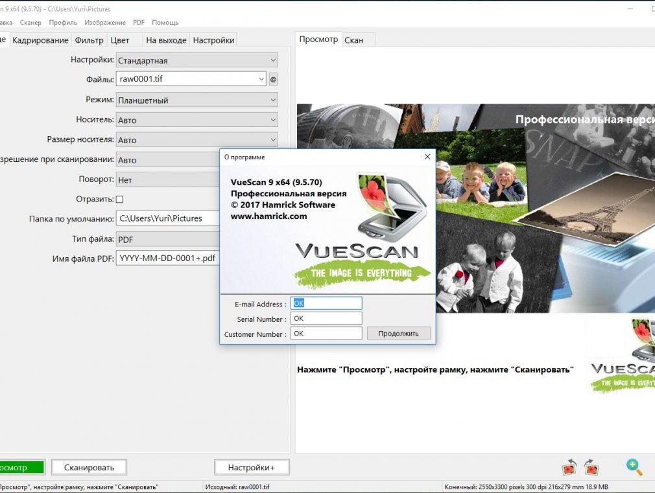
Task: Open the Изображение menu
Action: (x=105, y=23)
